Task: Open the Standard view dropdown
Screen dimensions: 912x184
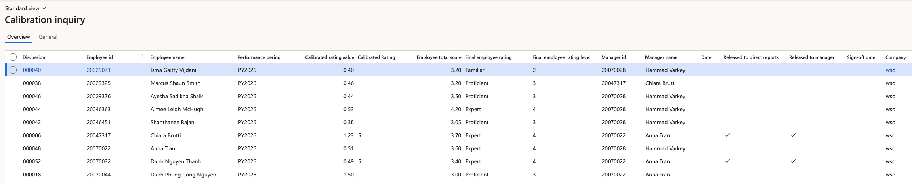Action: pyautogui.click(x=26, y=8)
